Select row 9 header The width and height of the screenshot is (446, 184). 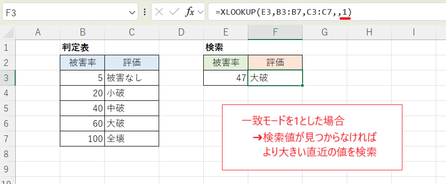pos(8,169)
